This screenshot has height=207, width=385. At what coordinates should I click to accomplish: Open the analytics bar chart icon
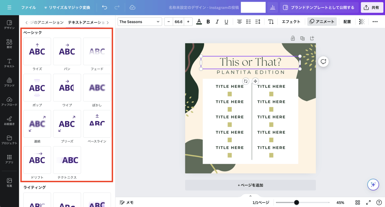click(x=273, y=7)
